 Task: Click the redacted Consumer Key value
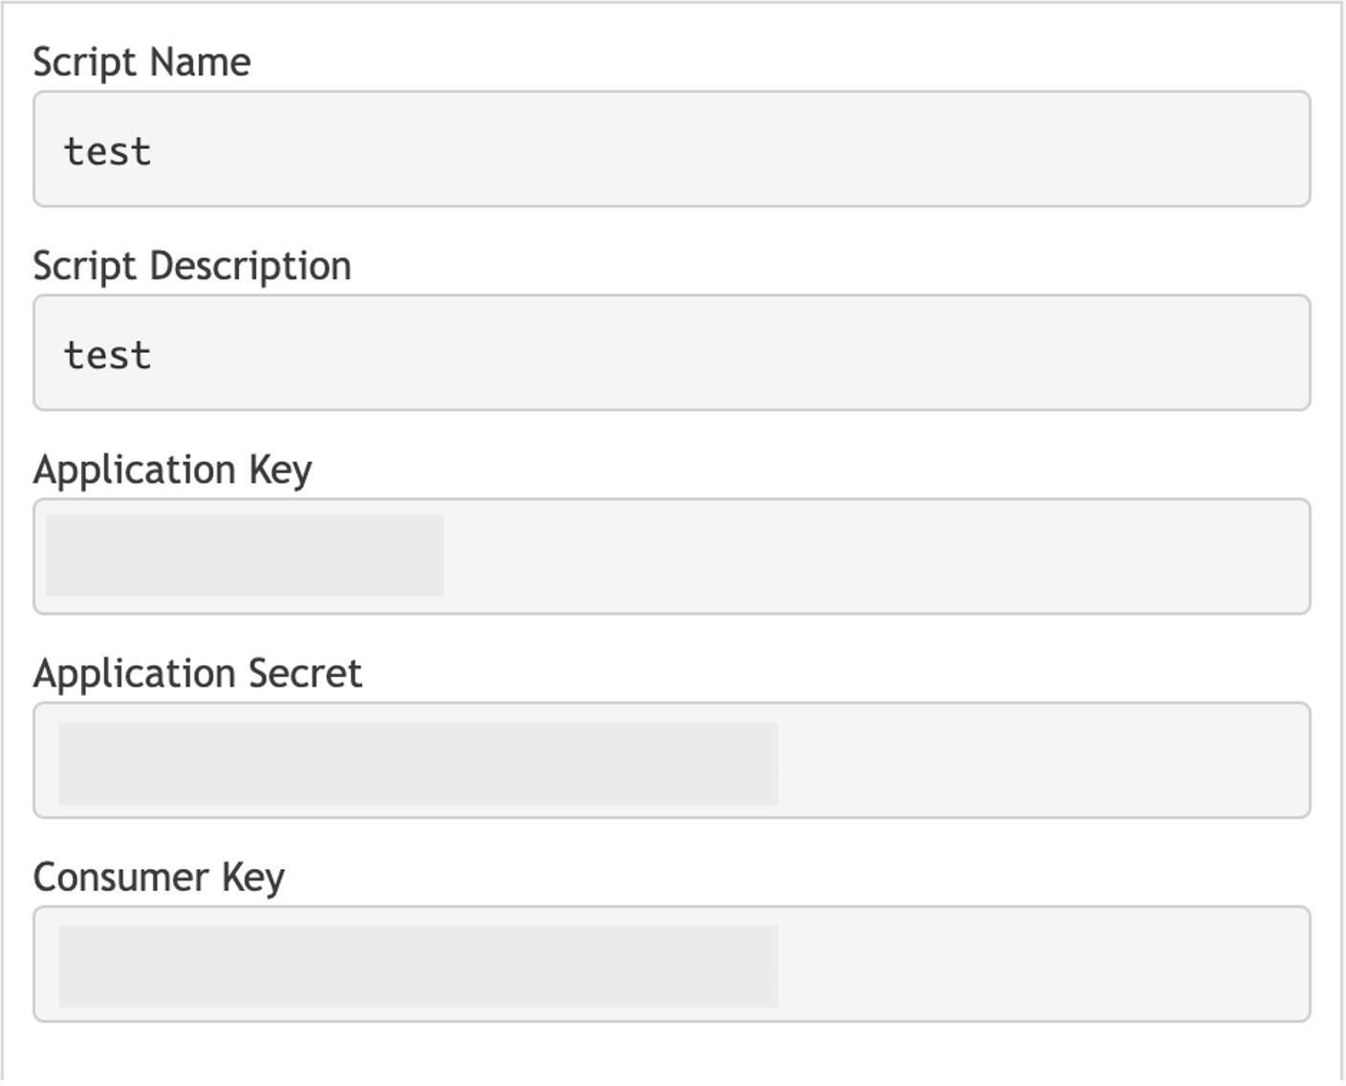(x=418, y=966)
